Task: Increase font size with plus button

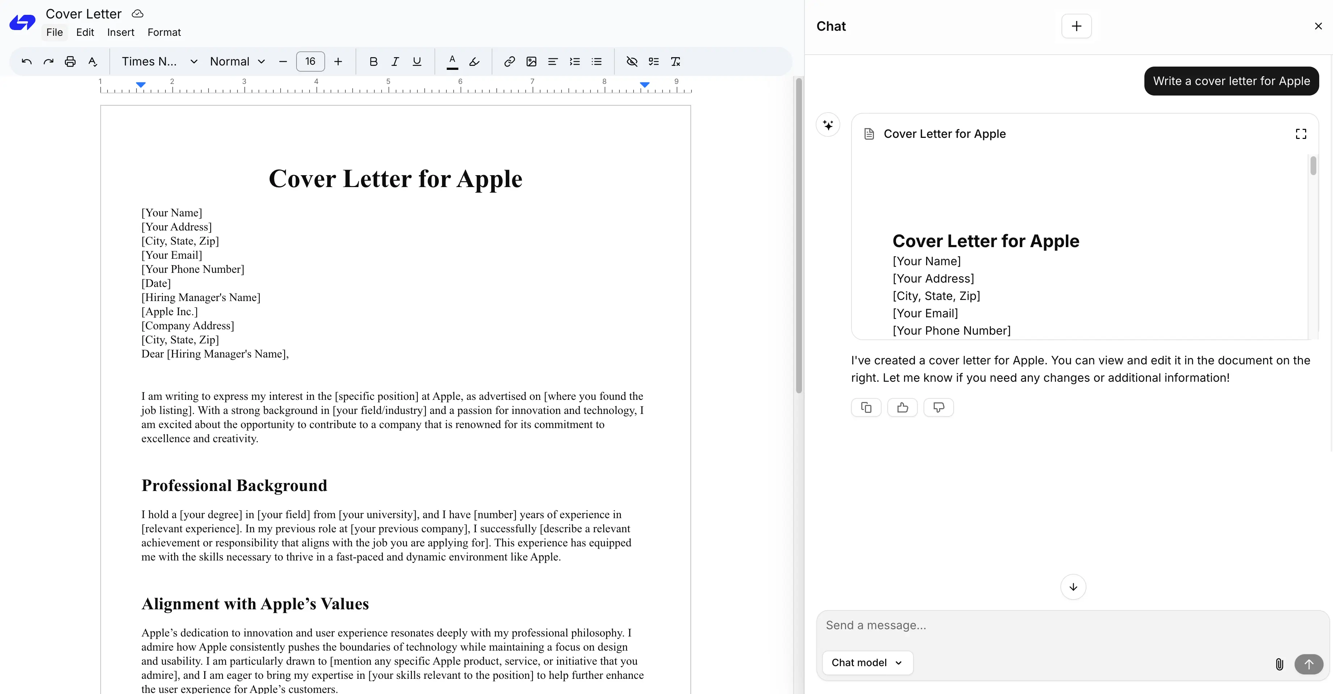Action: point(338,62)
